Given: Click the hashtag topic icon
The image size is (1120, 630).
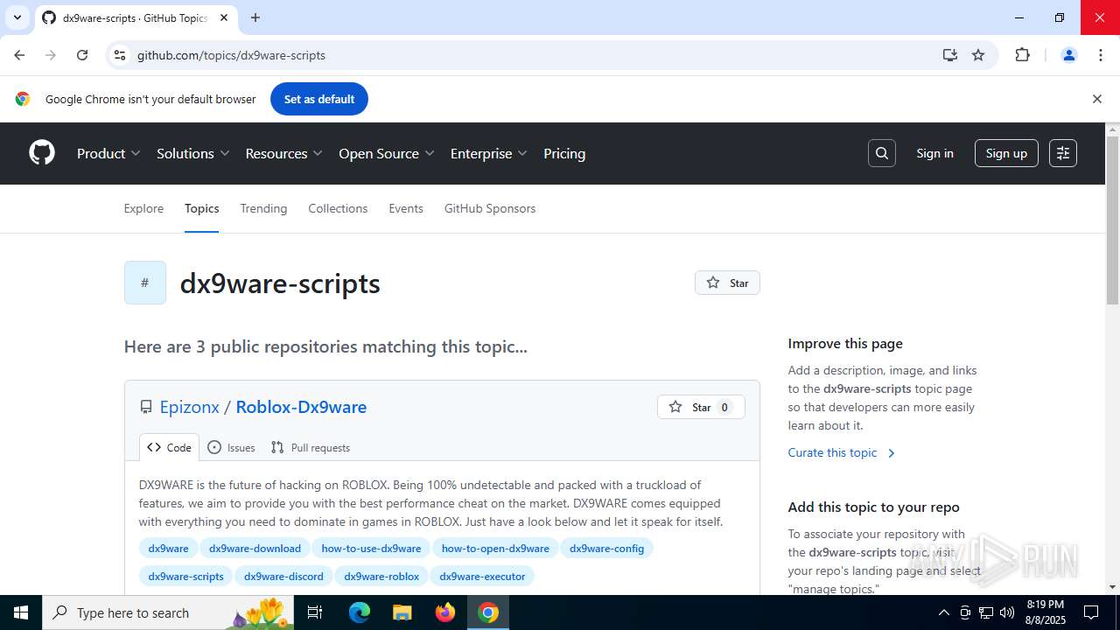Looking at the screenshot, I should coord(145,283).
